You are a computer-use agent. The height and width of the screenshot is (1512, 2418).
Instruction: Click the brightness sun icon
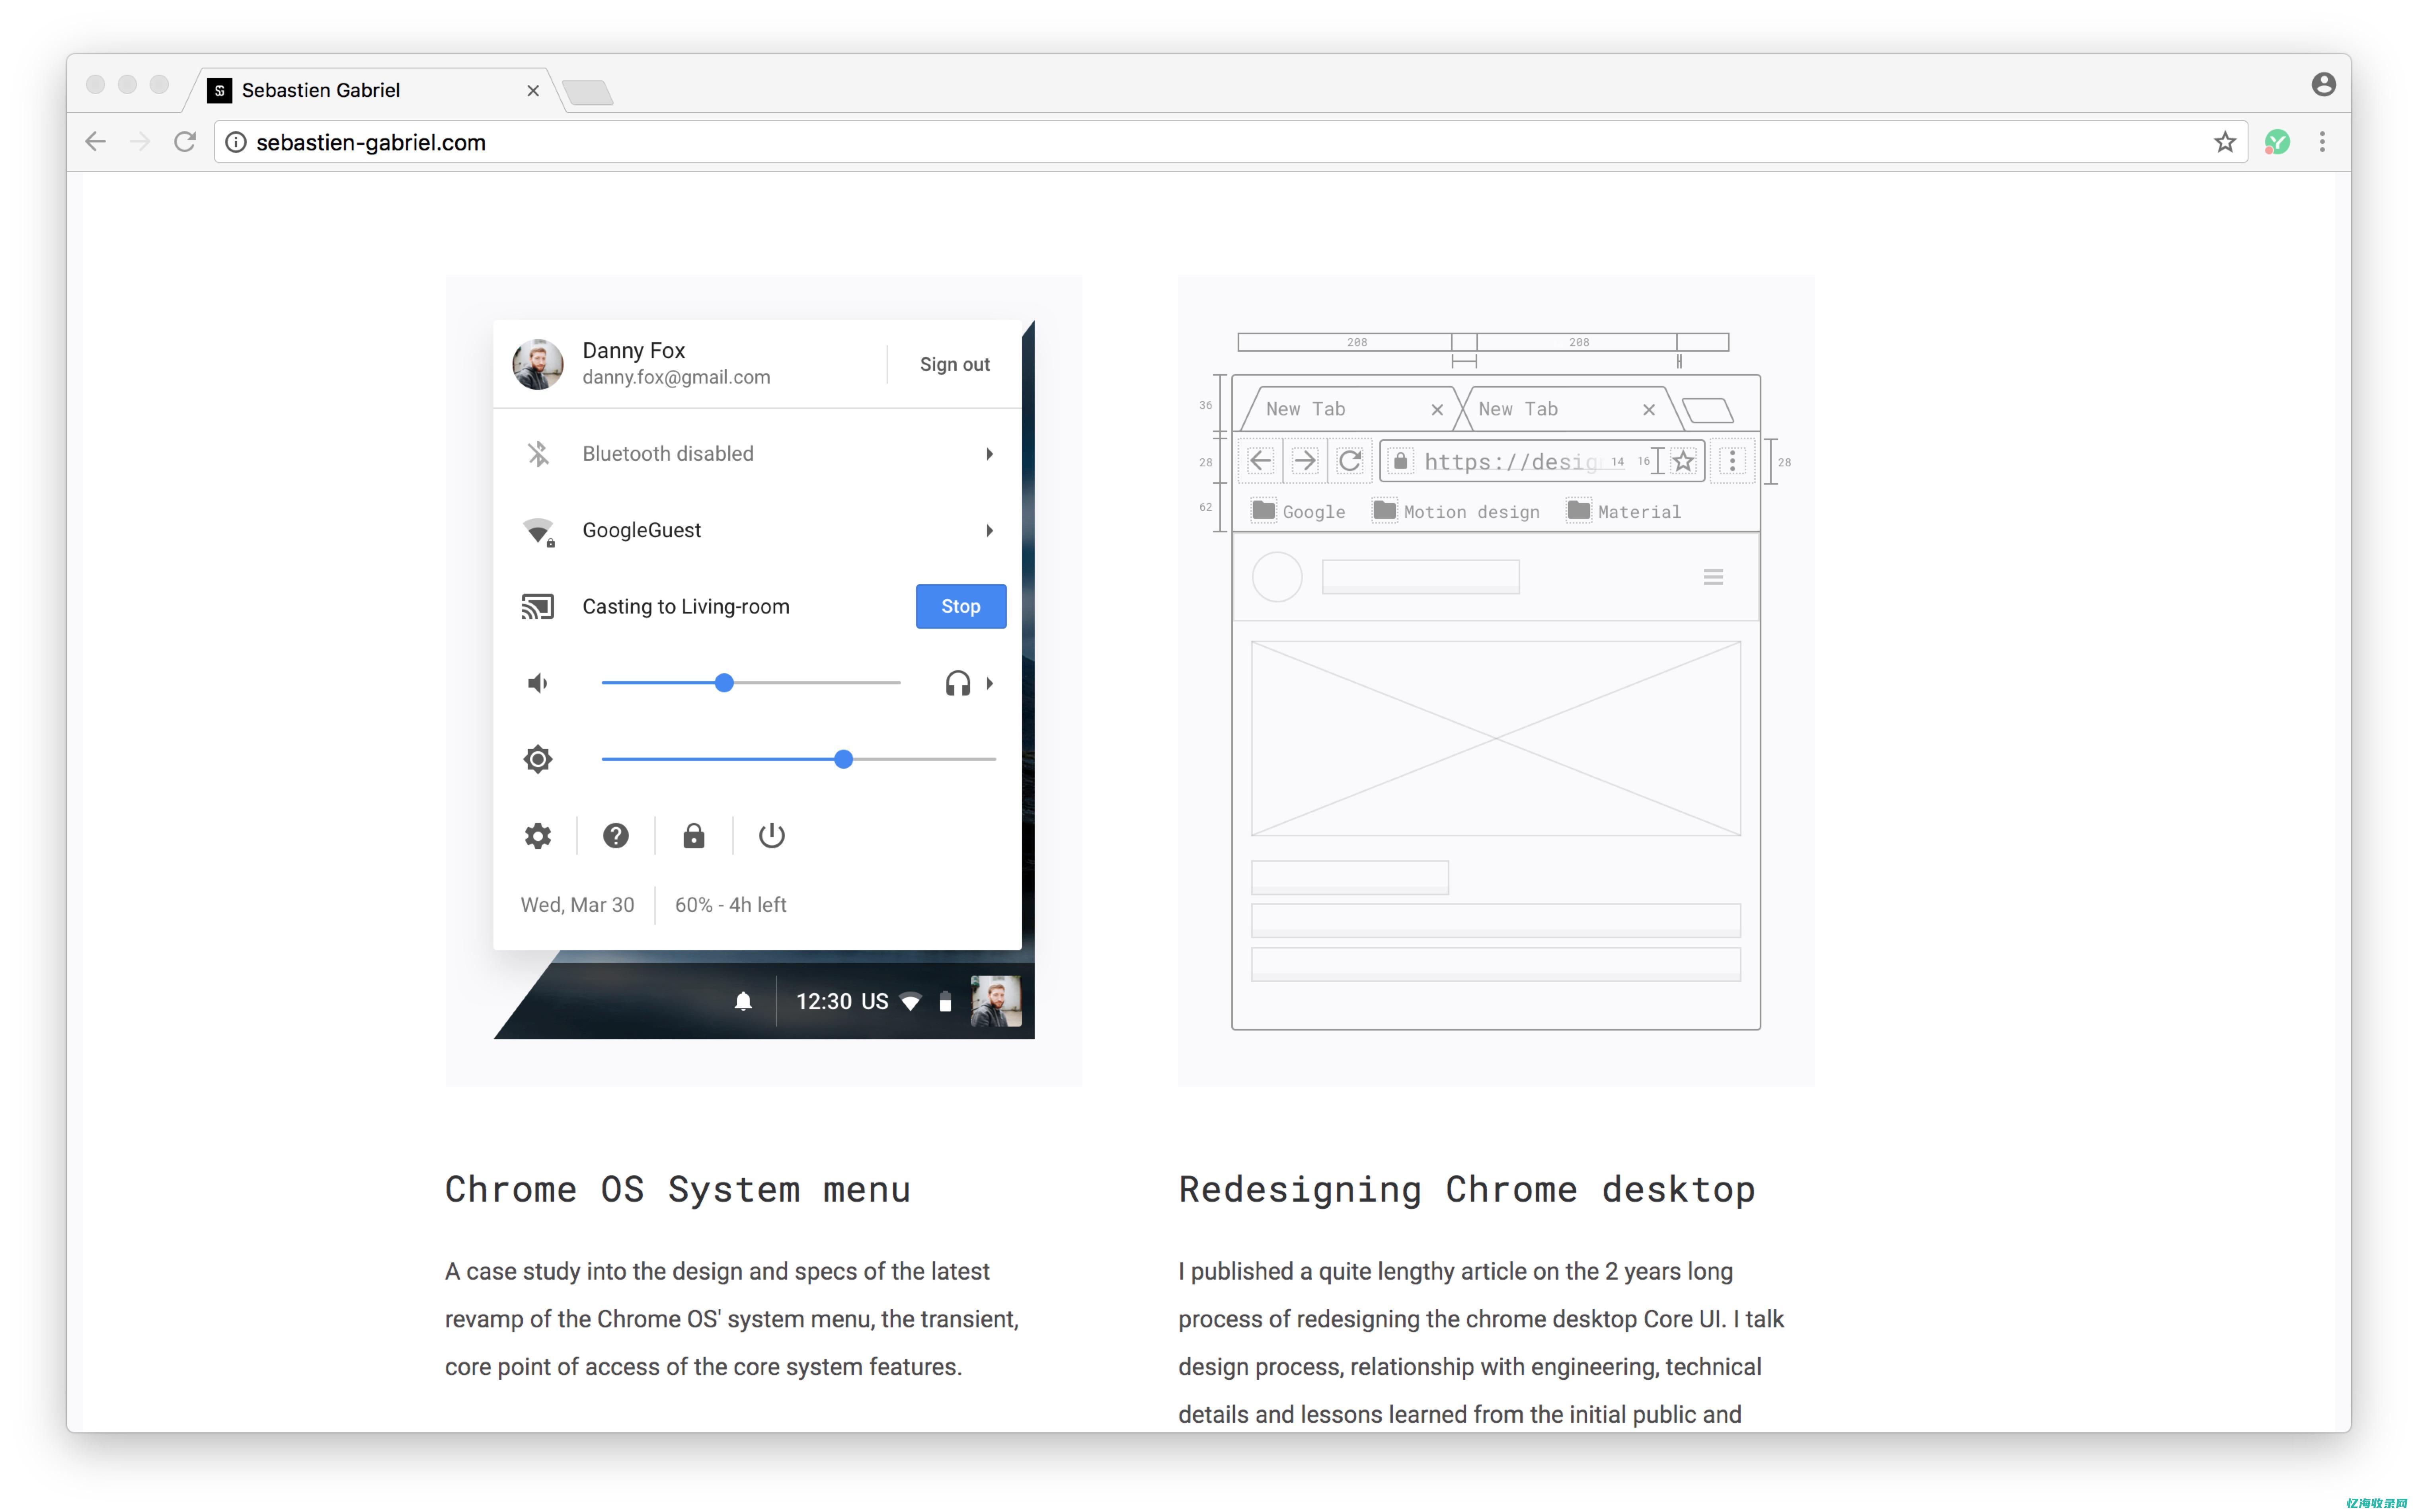[538, 759]
